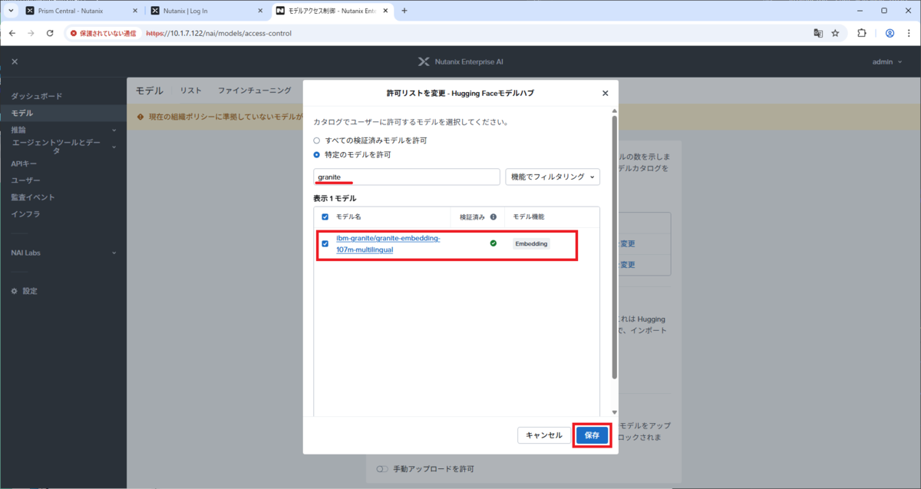
Task: Click the Embedding capability tag
Action: pos(531,243)
